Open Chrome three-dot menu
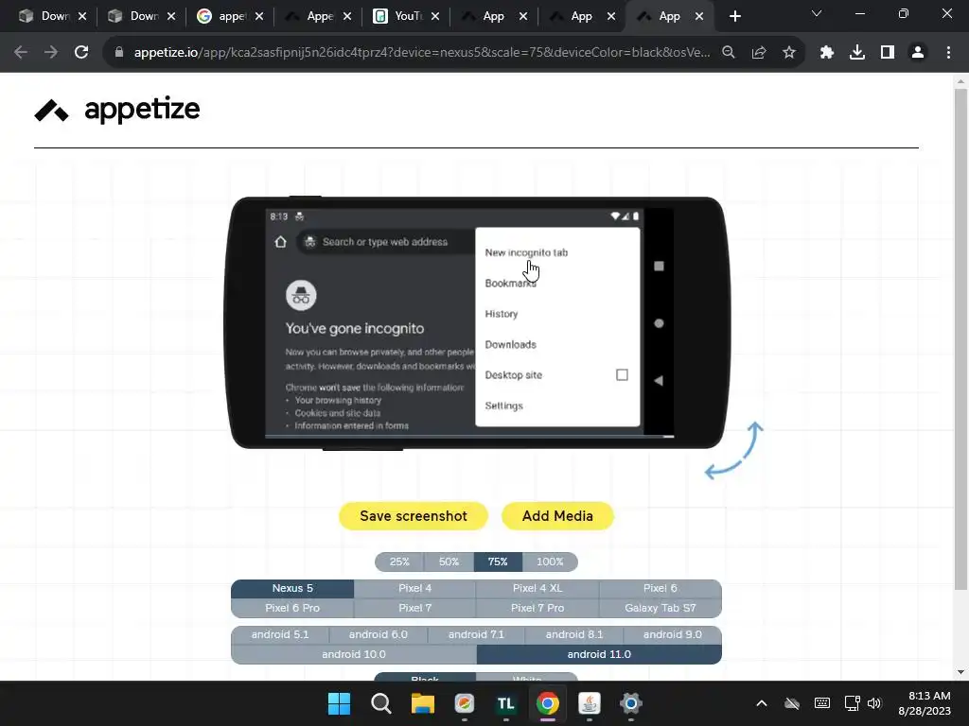This screenshot has width=969, height=726. (x=948, y=53)
